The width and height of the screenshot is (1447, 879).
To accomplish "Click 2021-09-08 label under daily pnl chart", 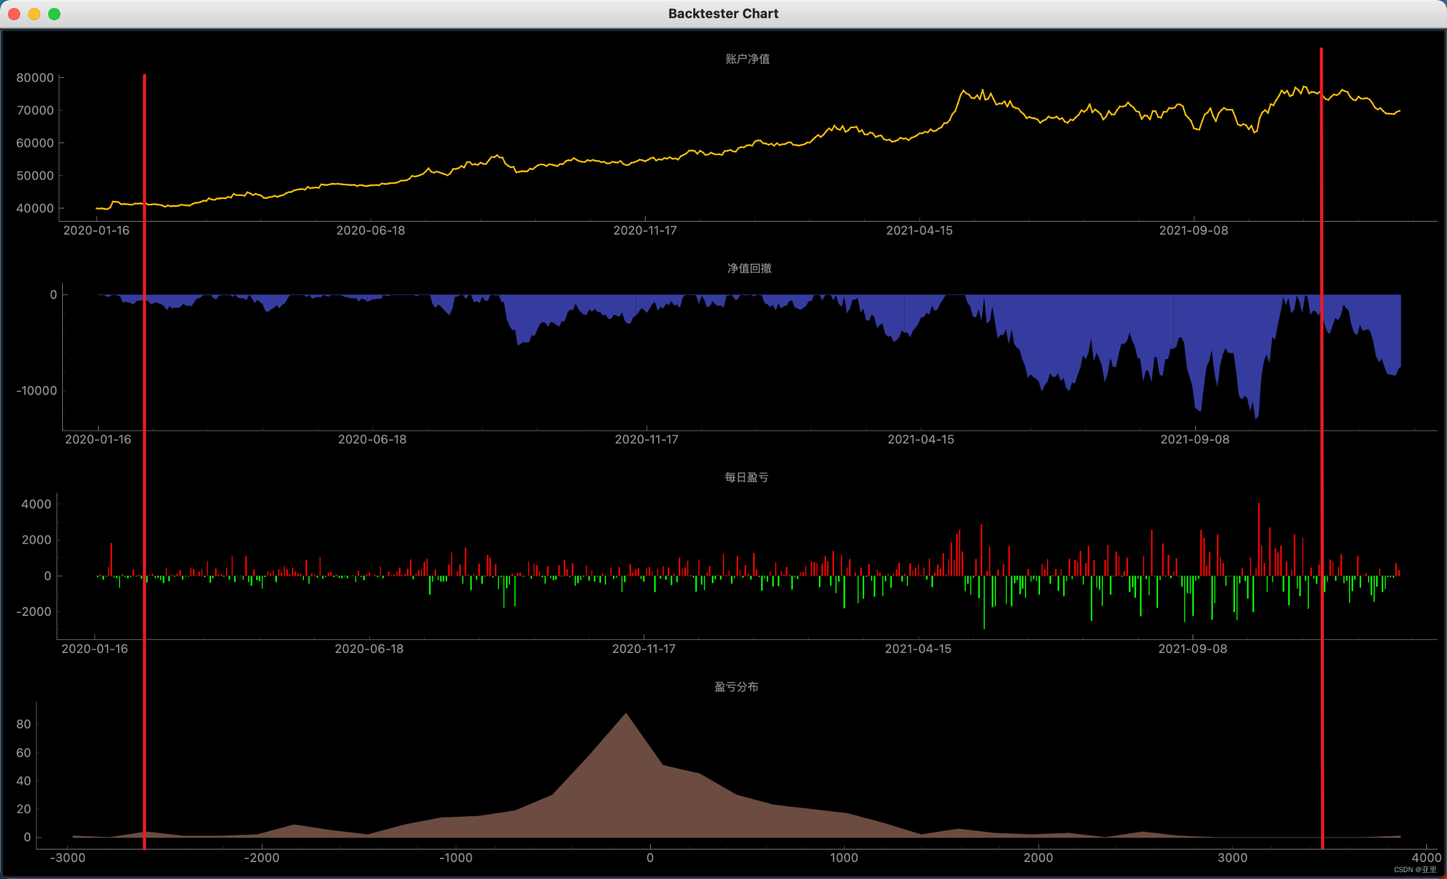I will click(1192, 649).
